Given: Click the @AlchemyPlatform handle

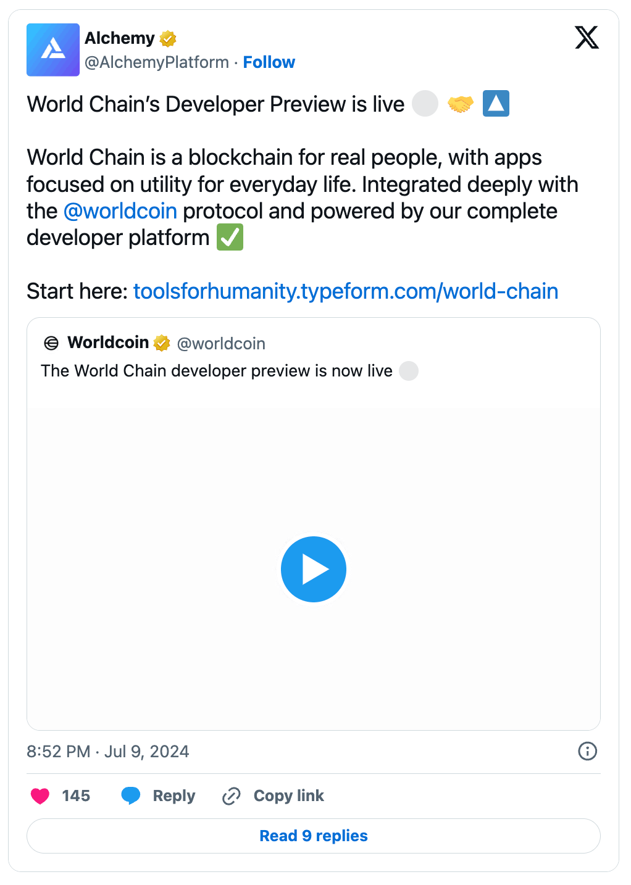Looking at the screenshot, I should 157,62.
